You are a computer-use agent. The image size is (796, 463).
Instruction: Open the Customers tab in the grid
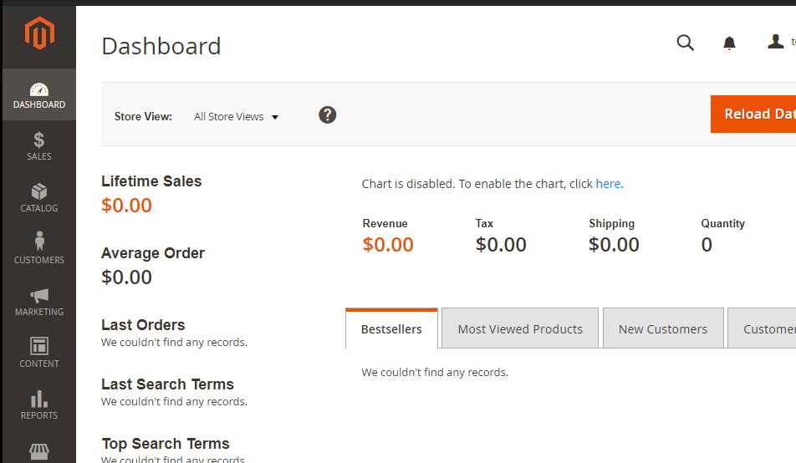click(x=765, y=329)
